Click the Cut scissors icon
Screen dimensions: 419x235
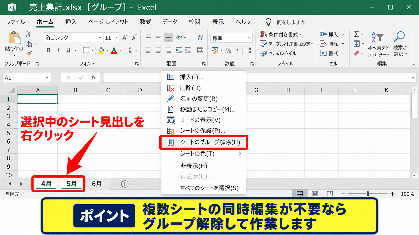coord(29,34)
